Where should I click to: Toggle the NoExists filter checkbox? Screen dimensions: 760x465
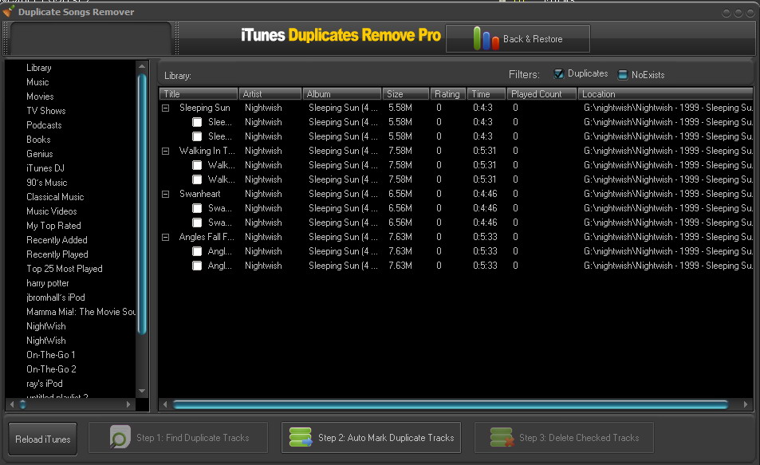623,74
